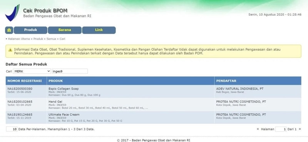The image size is (308, 142).
Task: Click the Halaman page number field
Action: (x=281, y=129)
